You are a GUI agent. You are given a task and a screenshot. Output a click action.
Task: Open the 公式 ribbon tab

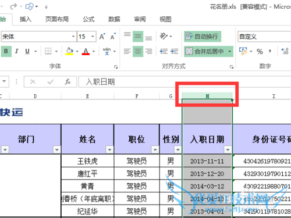point(88,19)
